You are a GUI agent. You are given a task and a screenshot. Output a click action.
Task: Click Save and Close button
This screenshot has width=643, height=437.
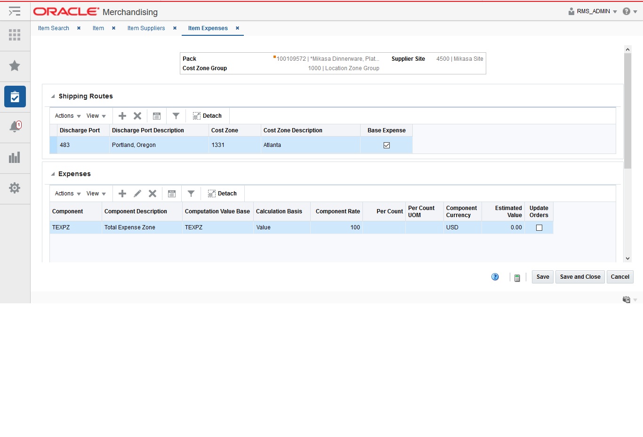[580, 277]
